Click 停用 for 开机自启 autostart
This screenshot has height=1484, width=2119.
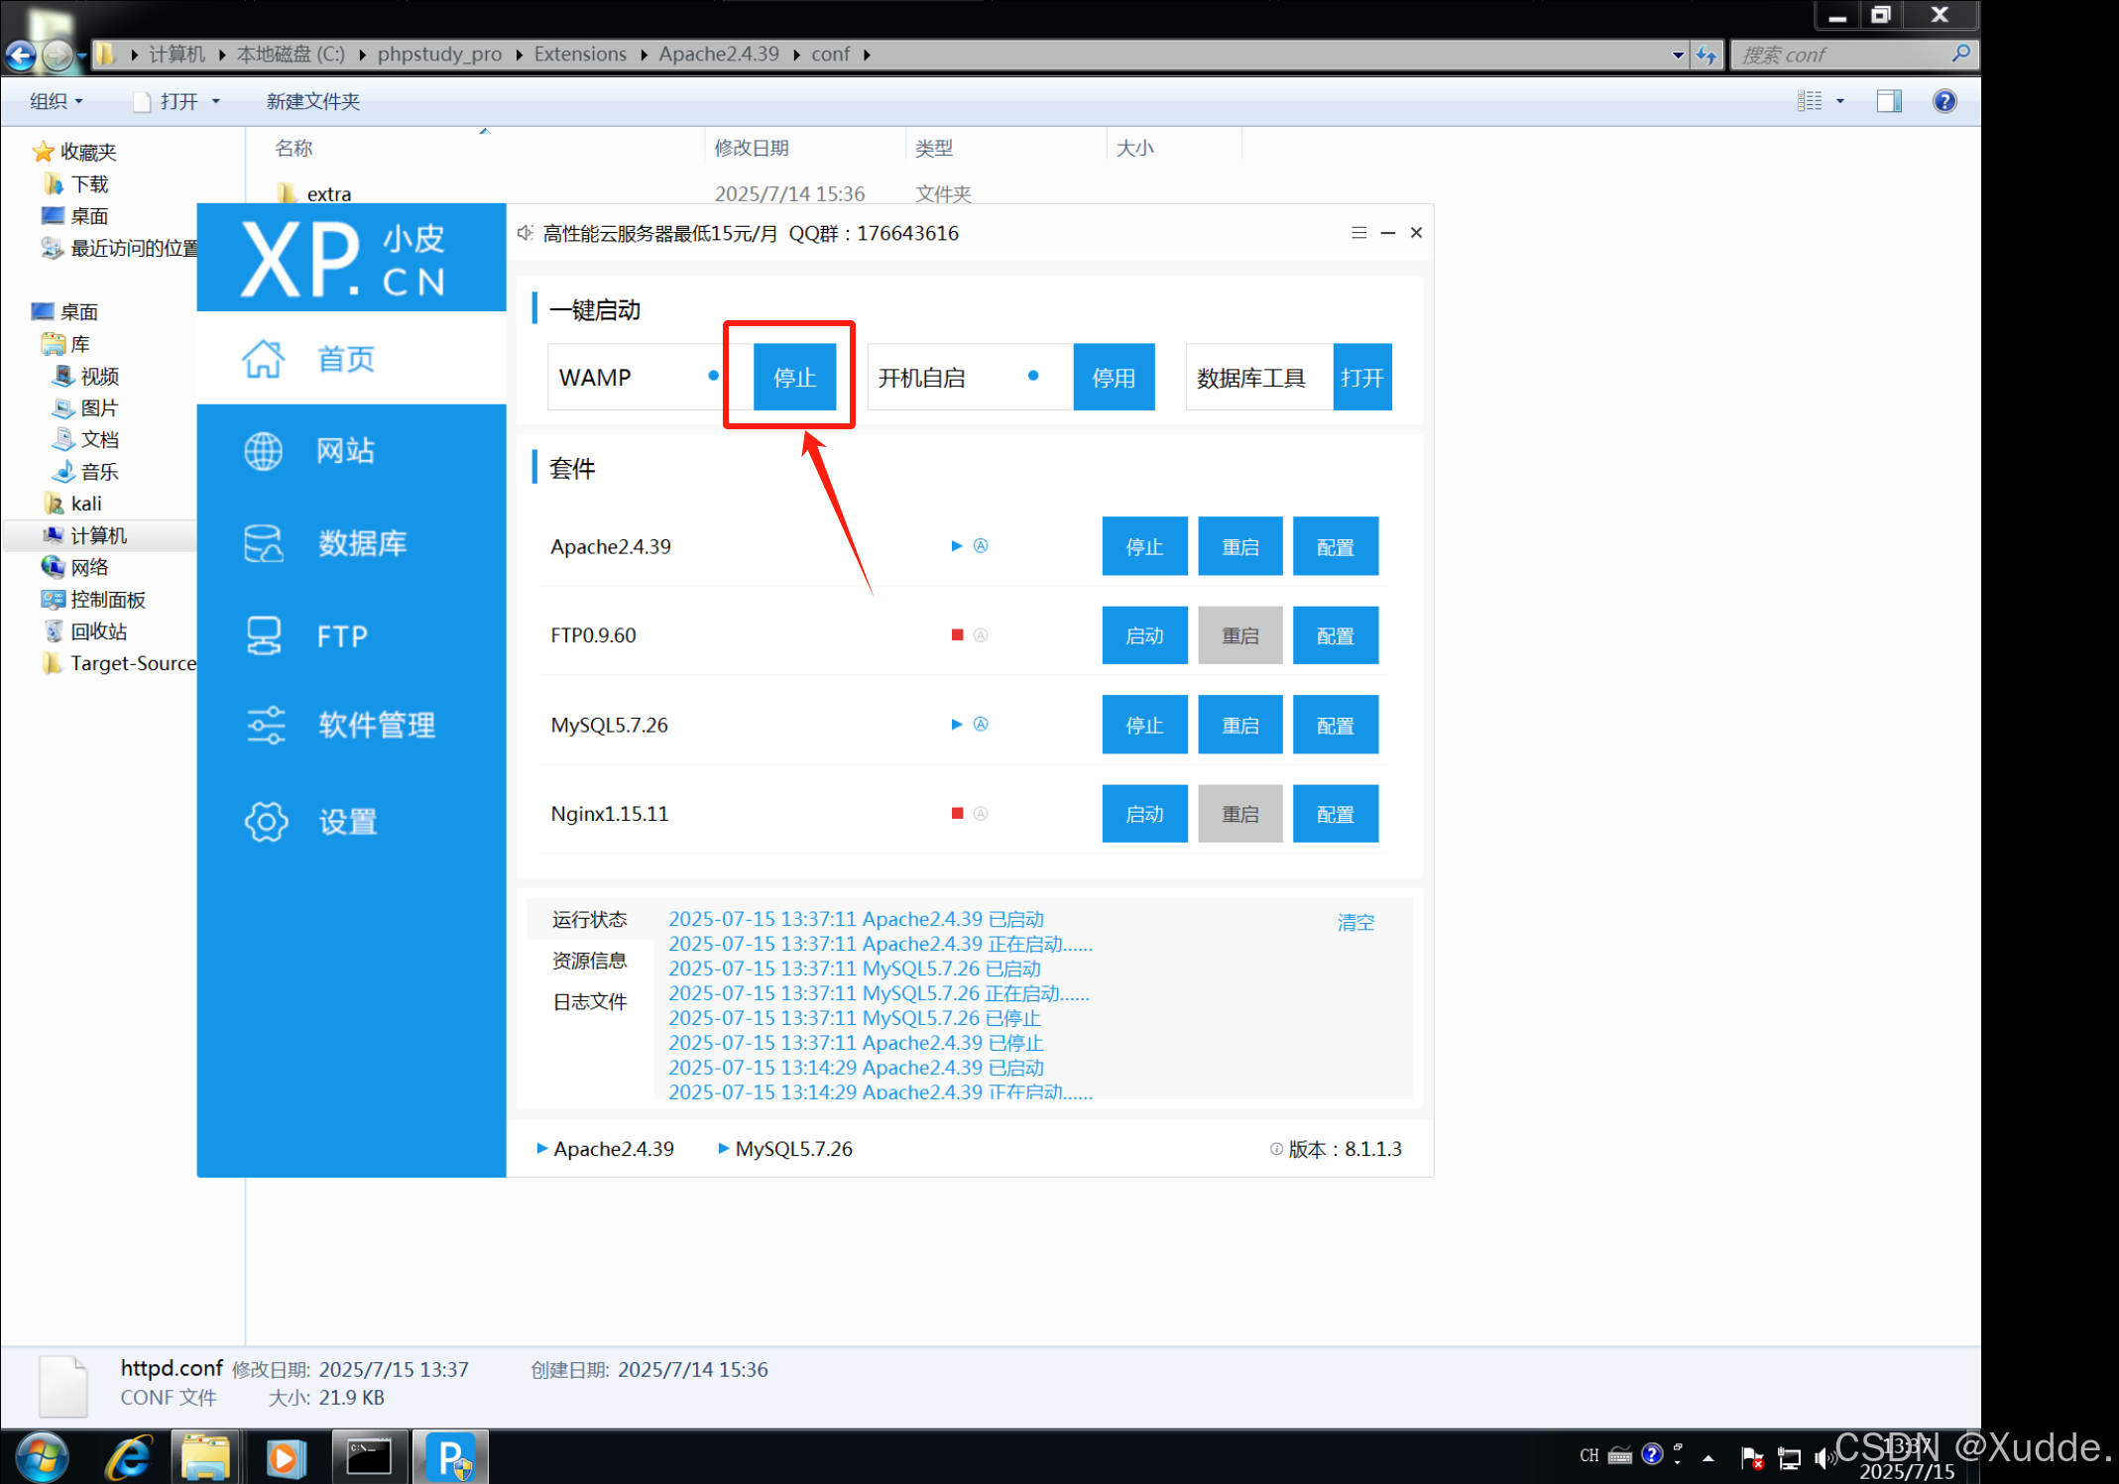1114,377
